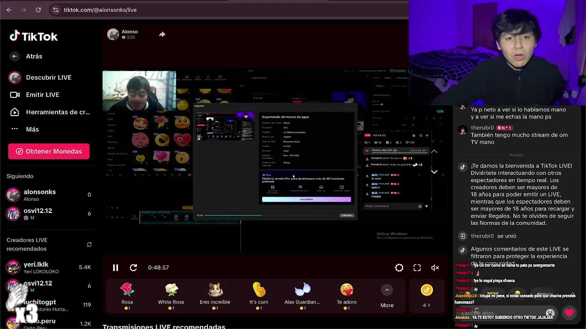Go back with the Atrás option

27,56
